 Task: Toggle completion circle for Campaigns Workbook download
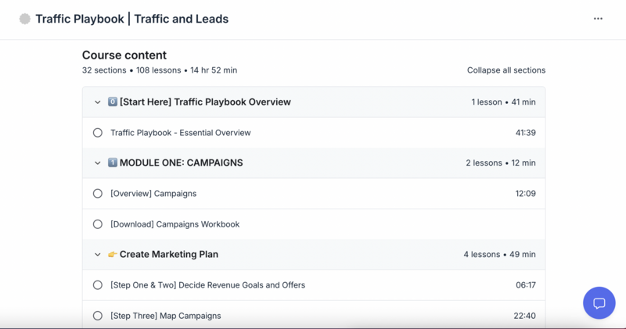[97, 224]
